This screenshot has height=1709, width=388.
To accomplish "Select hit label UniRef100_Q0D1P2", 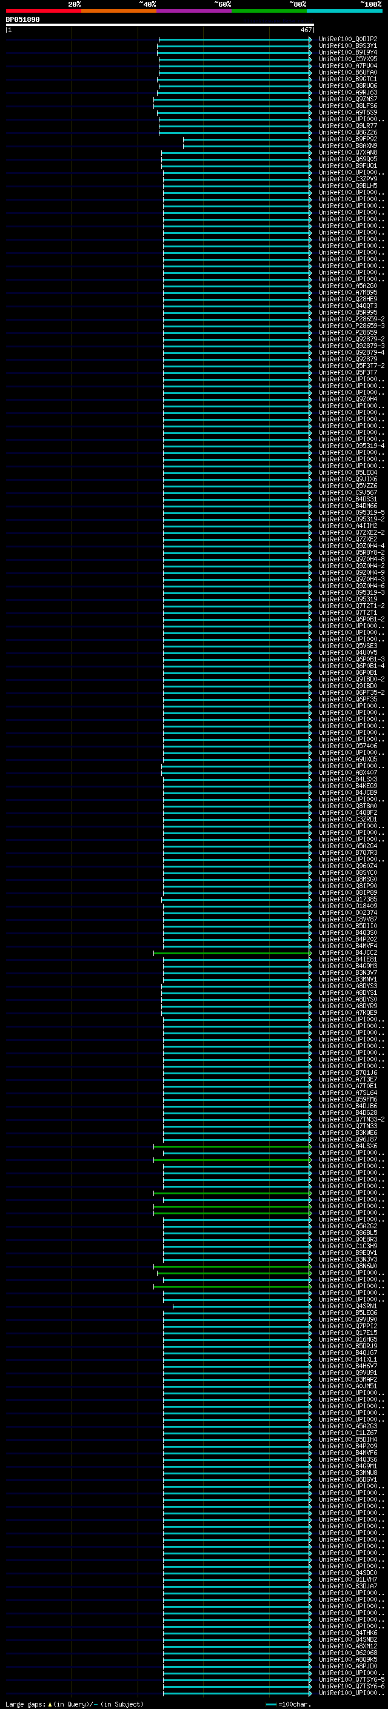I will (348, 39).
